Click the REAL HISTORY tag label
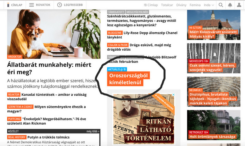This screenshot has width=245, height=146. [17, 137]
